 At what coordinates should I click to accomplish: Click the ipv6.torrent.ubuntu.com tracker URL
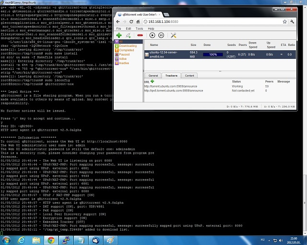174,90
